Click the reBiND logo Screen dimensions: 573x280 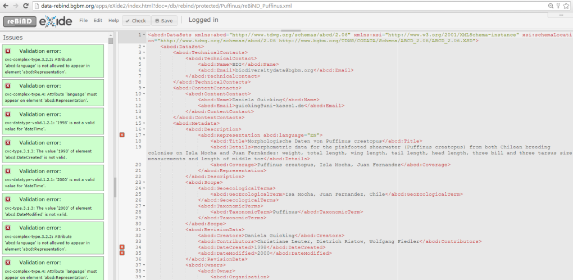tap(20, 21)
